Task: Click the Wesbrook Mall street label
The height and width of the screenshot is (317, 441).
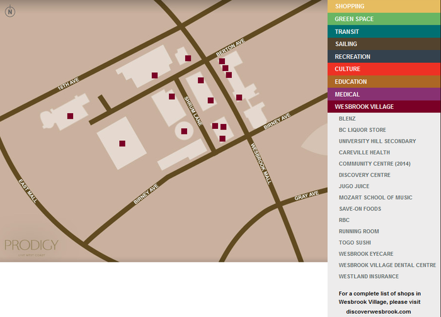Action: pyautogui.click(x=261, y=164)
